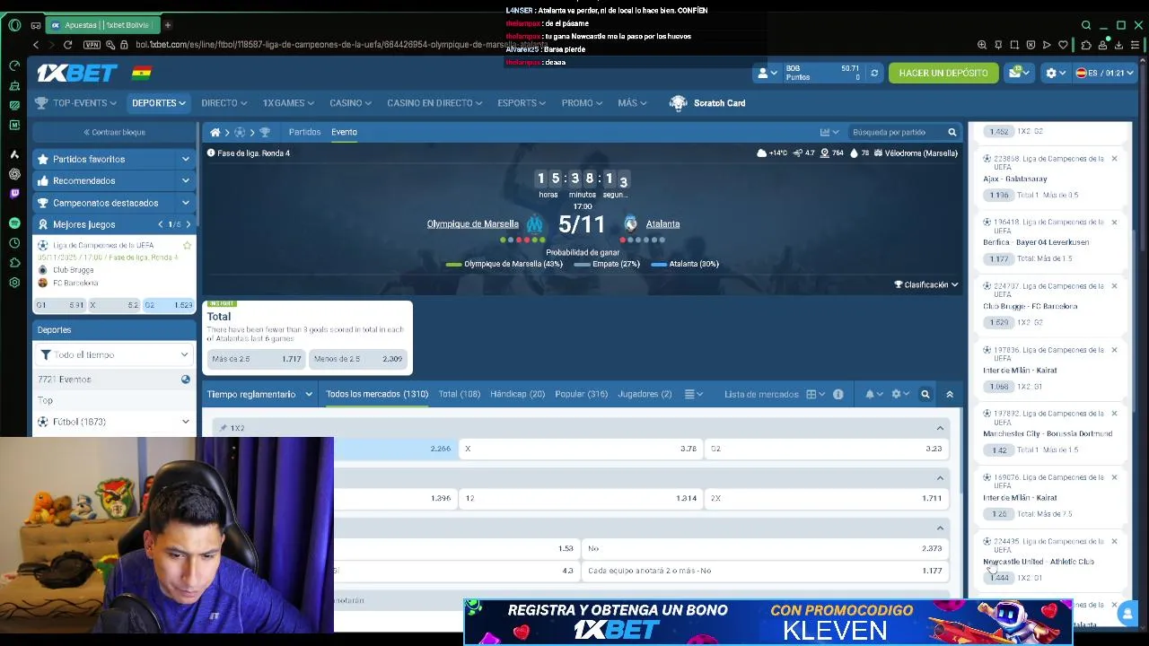Open notifications bell dropdown
The image size is (1149, 646).
pyautogui.click(x=873, y=394)
